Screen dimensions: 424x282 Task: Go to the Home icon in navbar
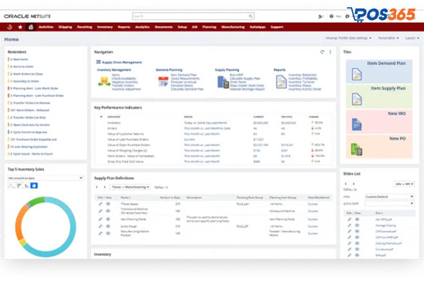coord(30,28)
